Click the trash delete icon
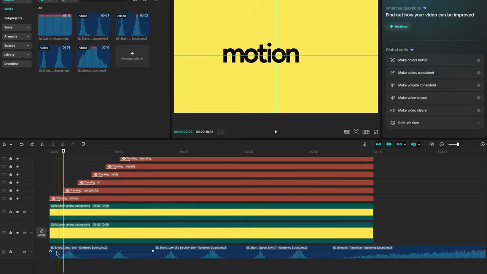This screenshot has width=487, height=274. point(73,144)
